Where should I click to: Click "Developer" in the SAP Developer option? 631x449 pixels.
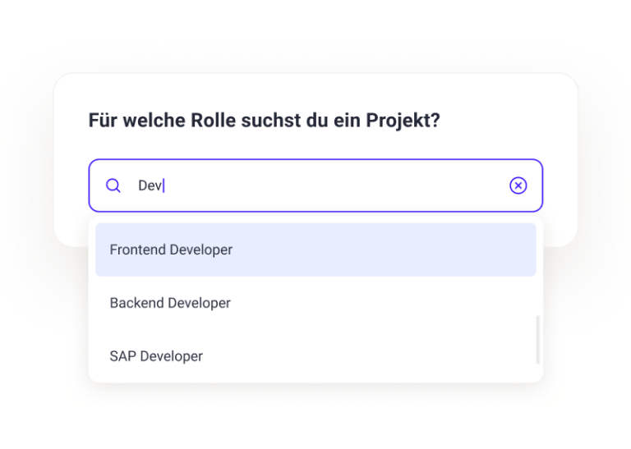[x=172, y=356]
